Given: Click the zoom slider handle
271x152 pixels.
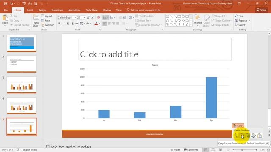Looking at the screenshot, I should click(x=242, y=150).
